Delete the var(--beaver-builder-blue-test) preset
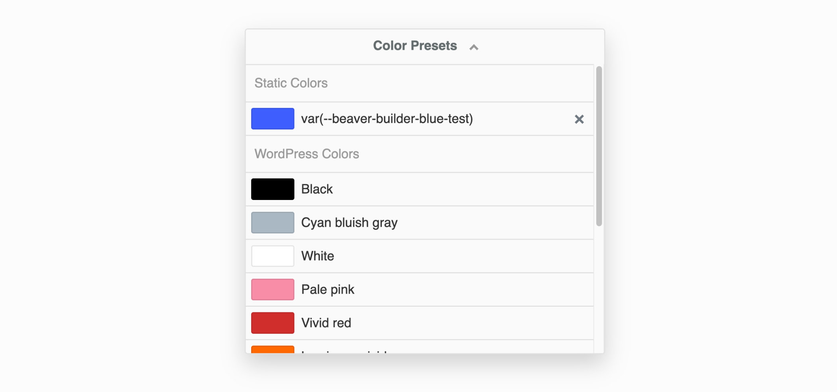The image size is (837, 392). (x=579, y=119)
